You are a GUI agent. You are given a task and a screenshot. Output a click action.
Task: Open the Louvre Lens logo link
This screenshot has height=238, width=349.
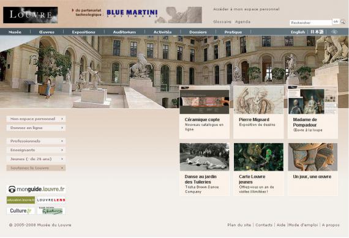(x=51, y=200)
